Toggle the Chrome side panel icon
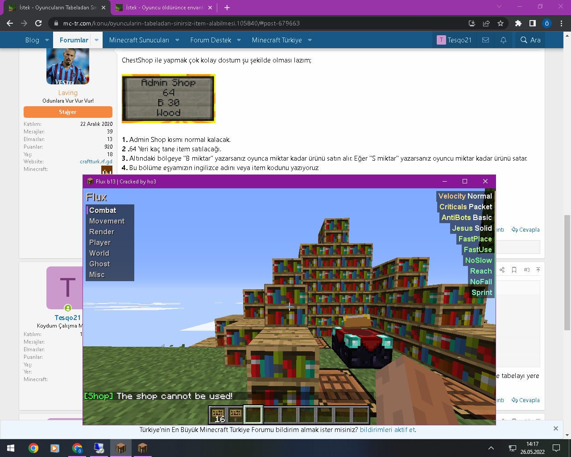The height and width of the screenshot is (457, 571). tap(532, 23)
